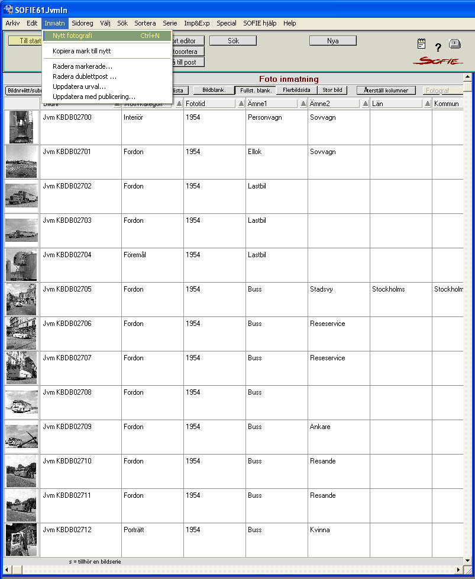Select Radera dublettpost ... menu entry
This screenshot has height=579, width=475.
pos(107,76)
